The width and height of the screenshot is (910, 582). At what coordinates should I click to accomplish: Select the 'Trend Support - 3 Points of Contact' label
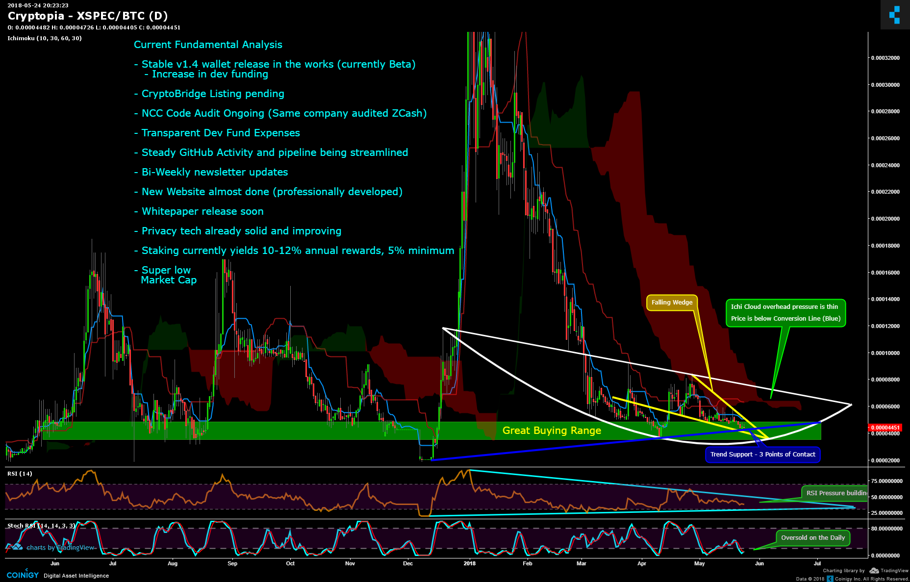click(762, 455)
